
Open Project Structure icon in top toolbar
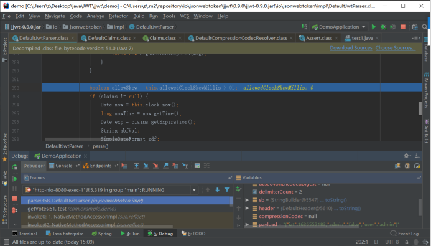coord(415,27)
